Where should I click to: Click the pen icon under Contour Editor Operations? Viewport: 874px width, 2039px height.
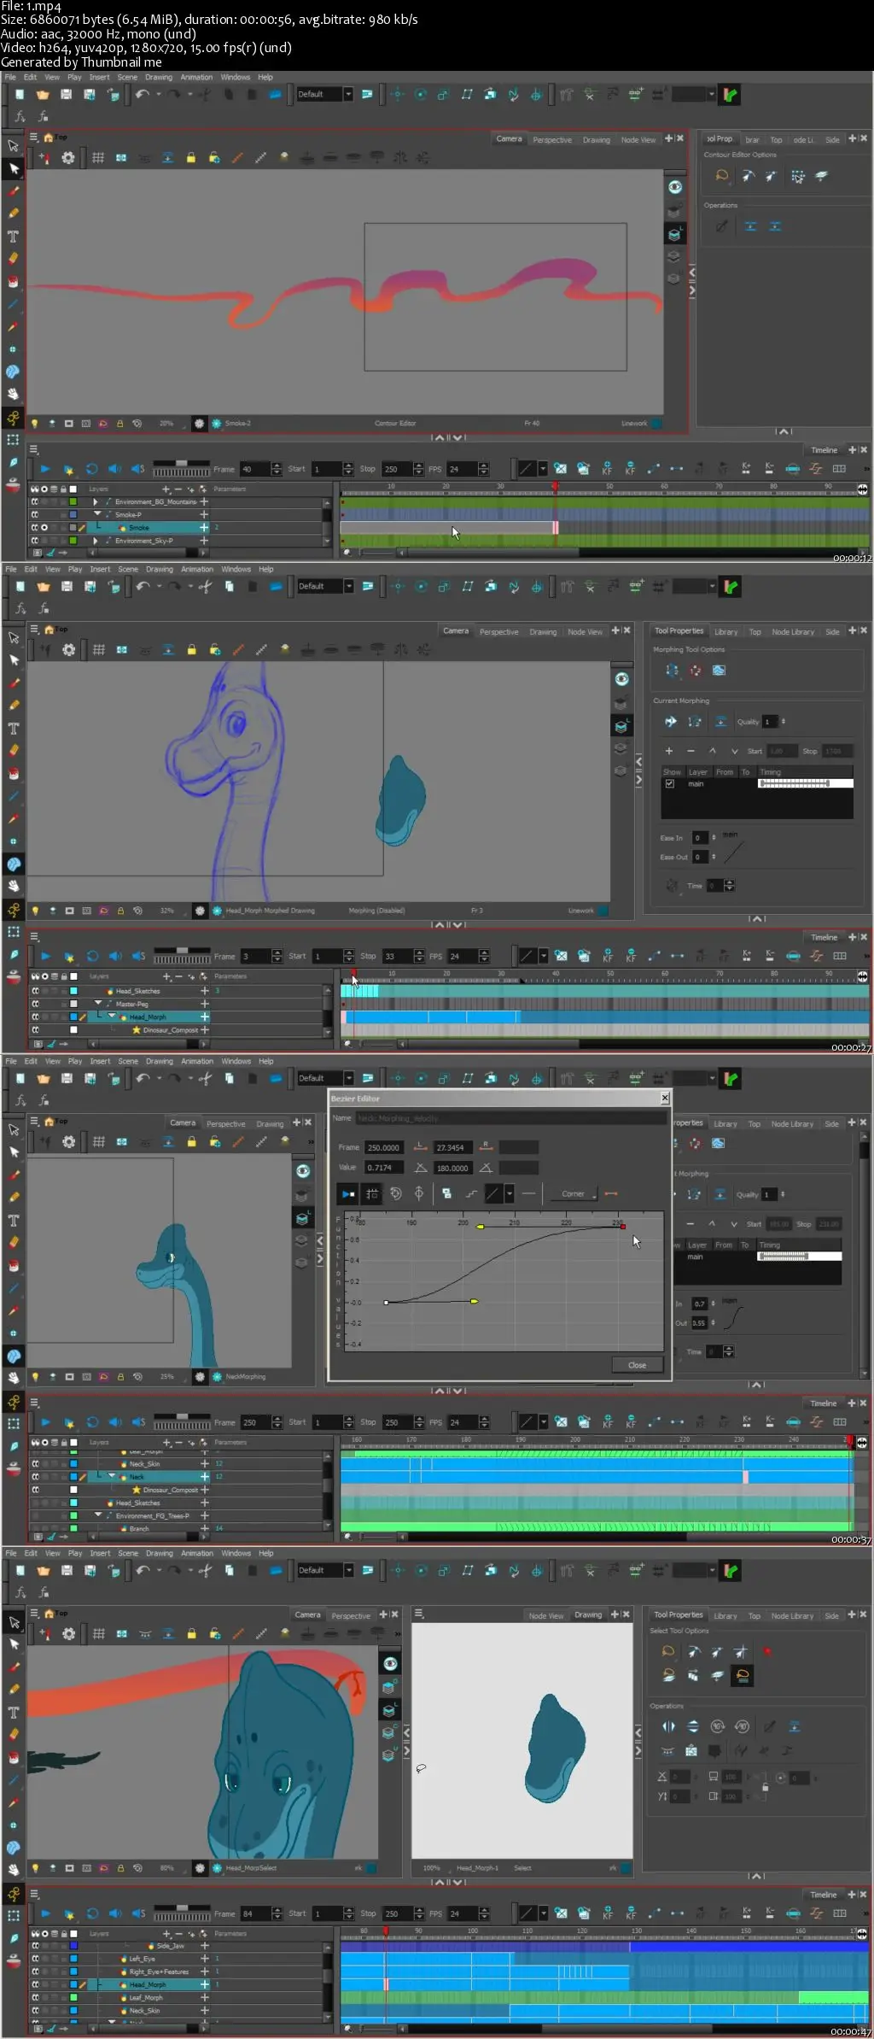tap(722, 226)
